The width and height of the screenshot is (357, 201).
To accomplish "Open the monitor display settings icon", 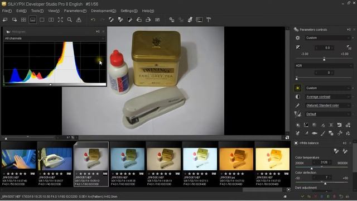I will pyautogui.click(x=199, y=20).
